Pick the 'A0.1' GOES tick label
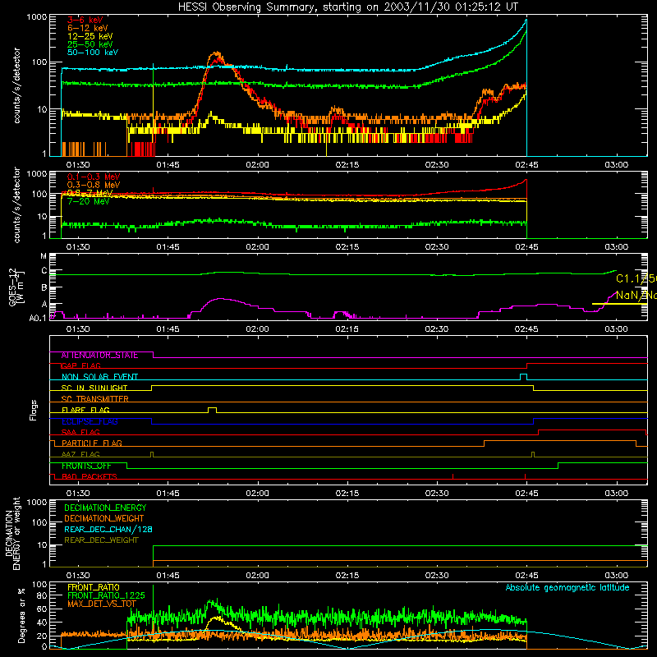Image resolution: width=657 pixels, height=657 pixels. [38, 319]
